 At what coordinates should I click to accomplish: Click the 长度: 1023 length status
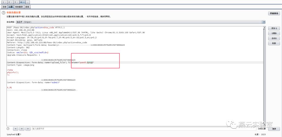pos(260,134)
